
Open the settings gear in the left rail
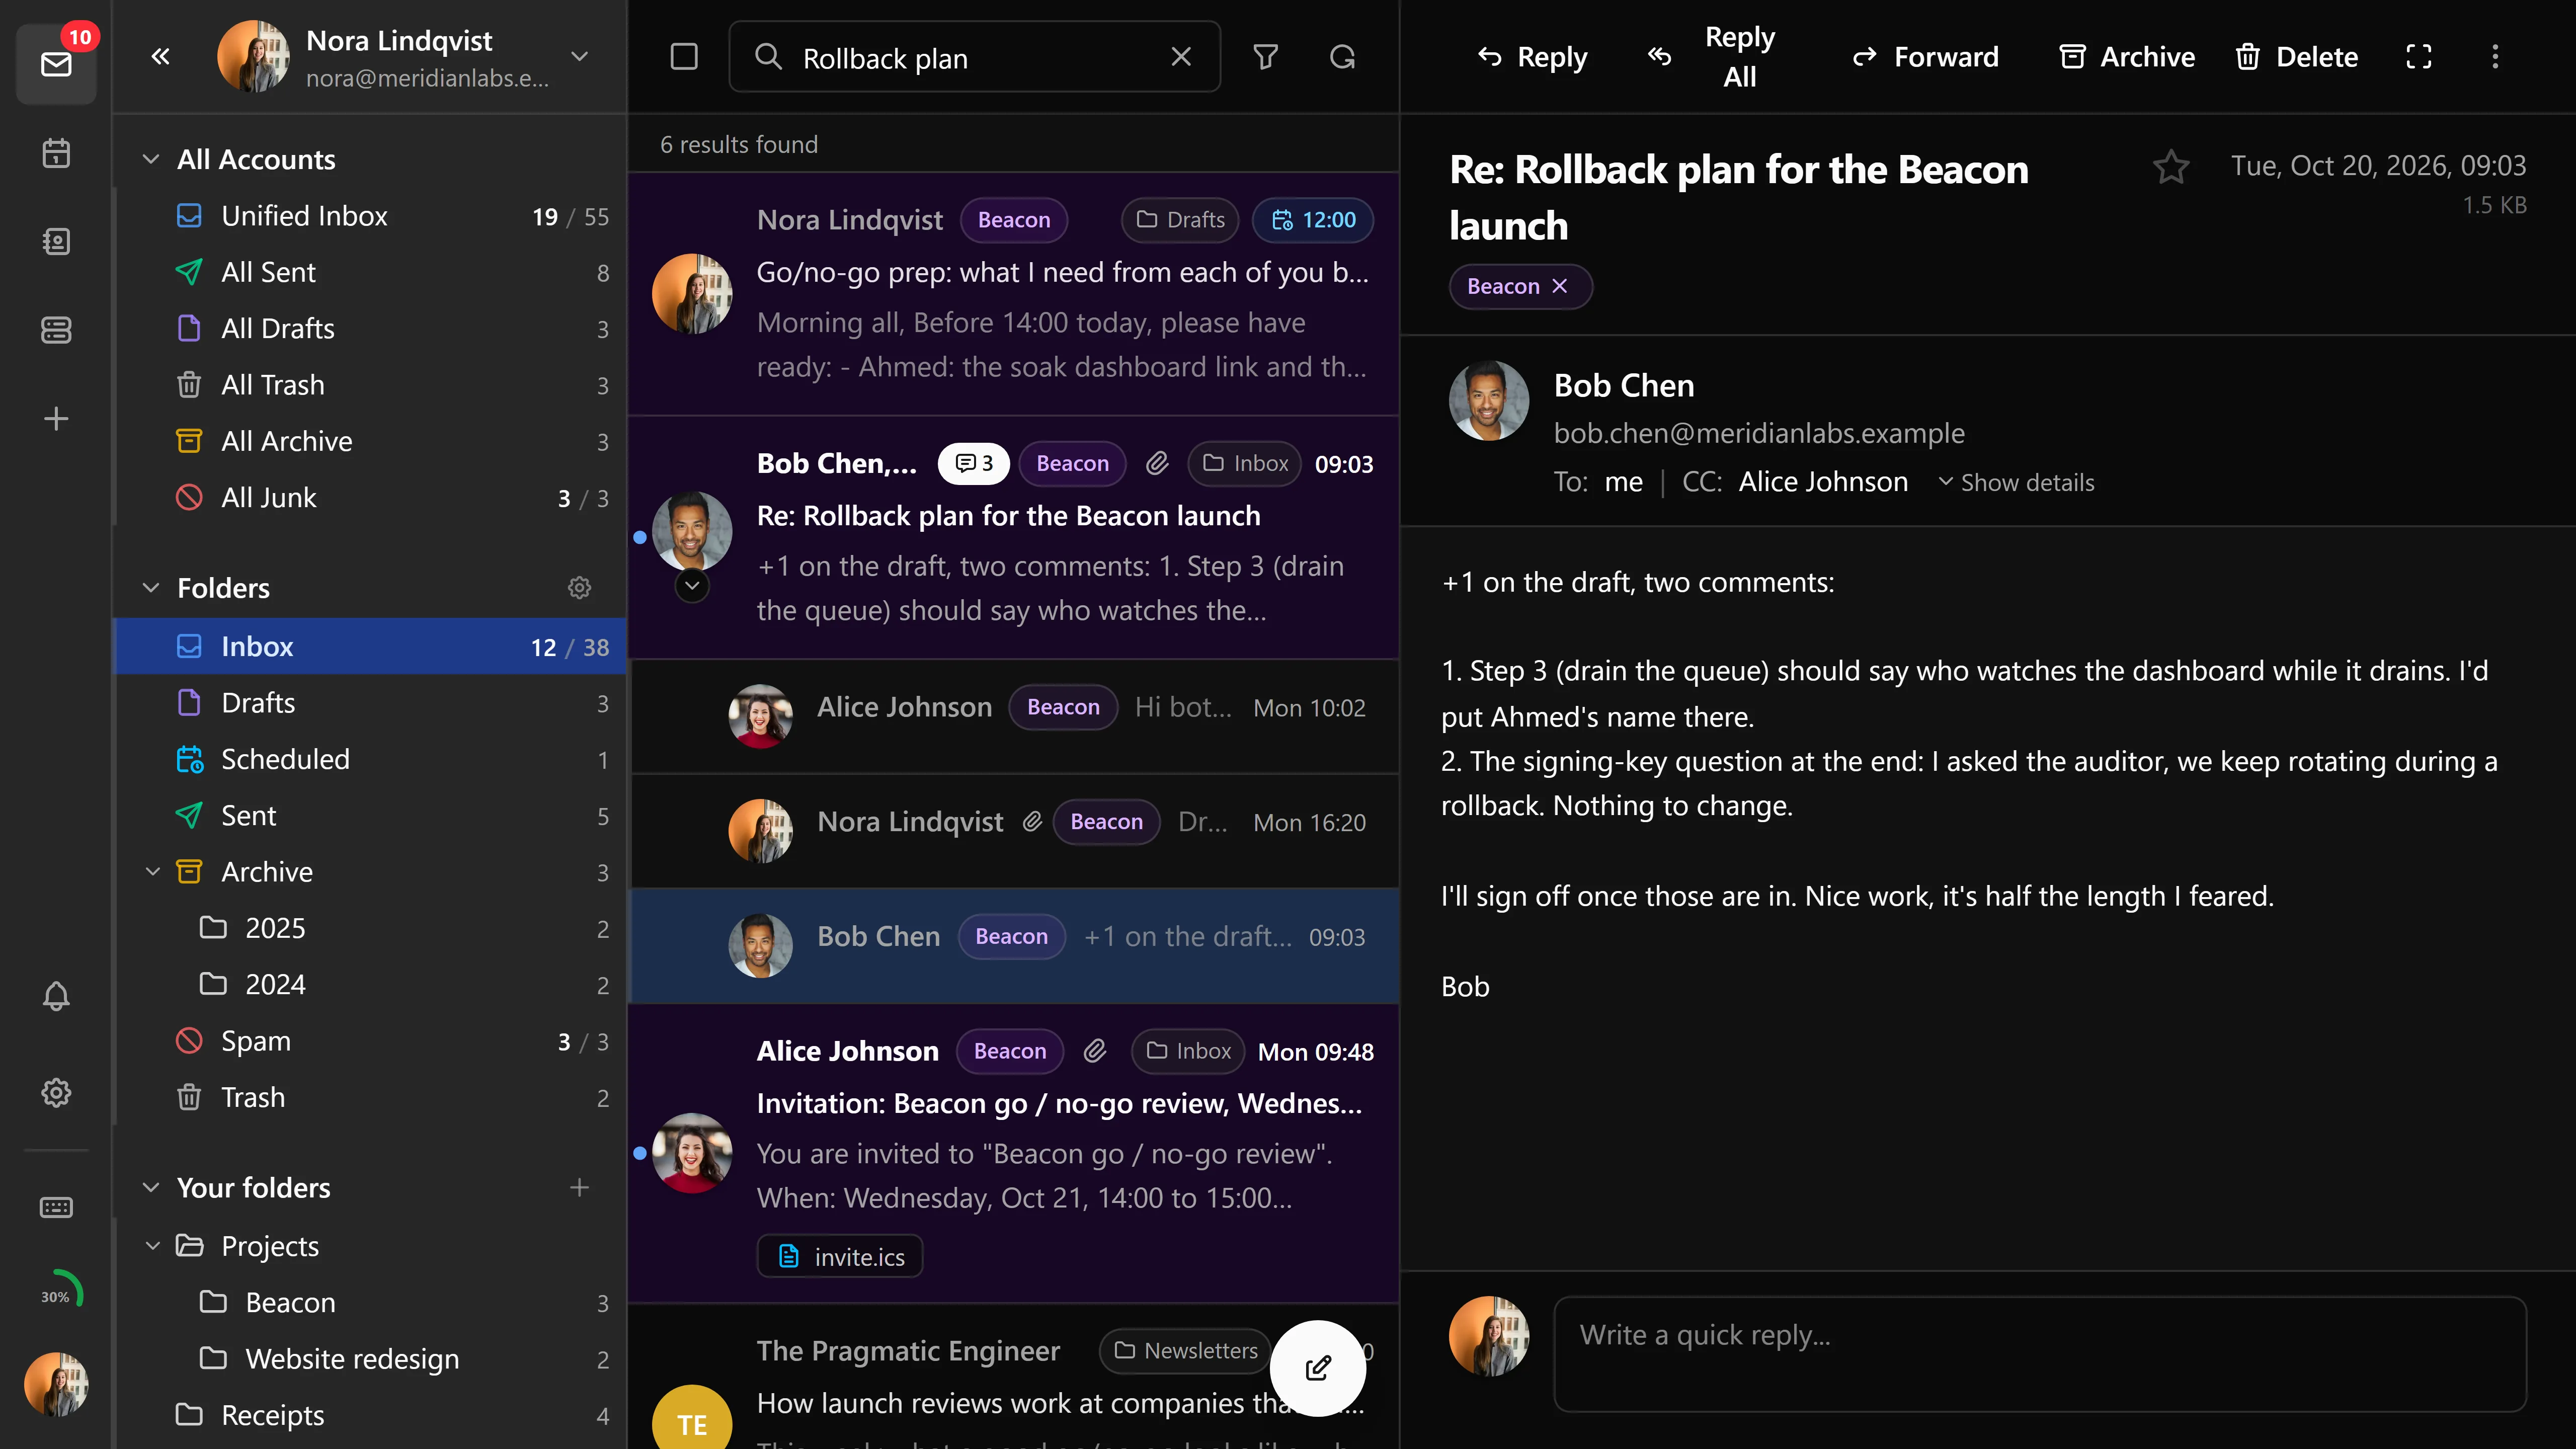click(56, 1092)
